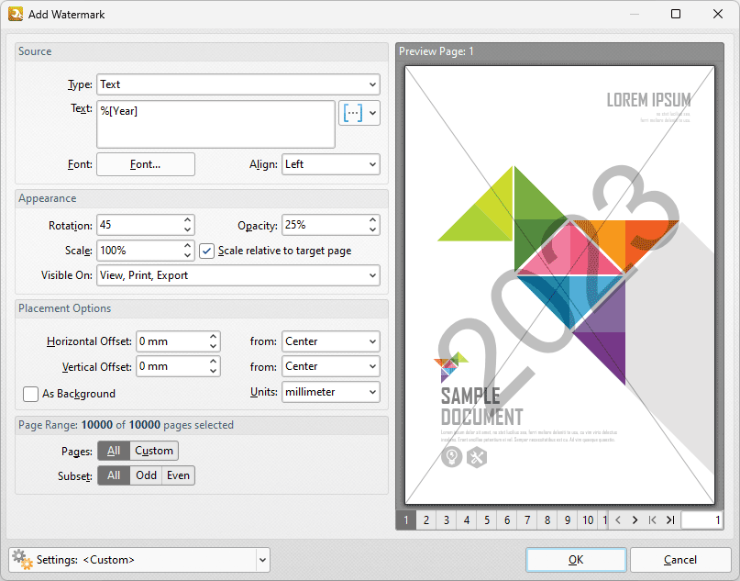Open macro list dropdown arrow beside brackets
This screenshot has width=740, height=581.
(373, 113)
